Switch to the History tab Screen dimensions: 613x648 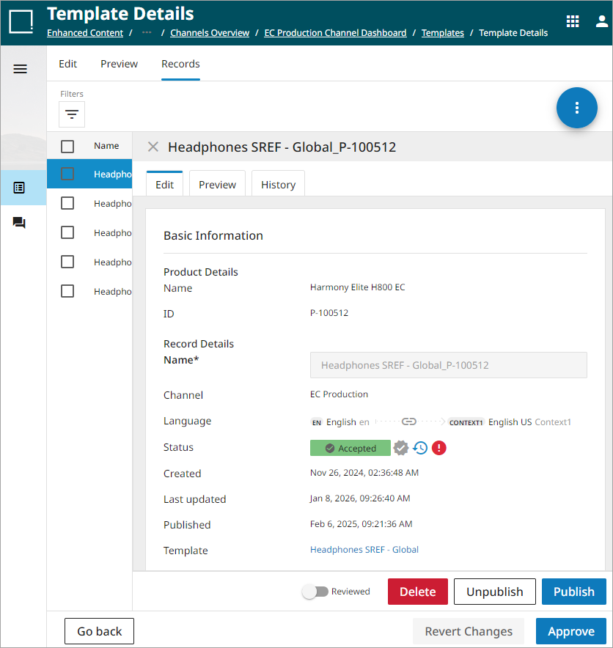click(x=278, y=185)
